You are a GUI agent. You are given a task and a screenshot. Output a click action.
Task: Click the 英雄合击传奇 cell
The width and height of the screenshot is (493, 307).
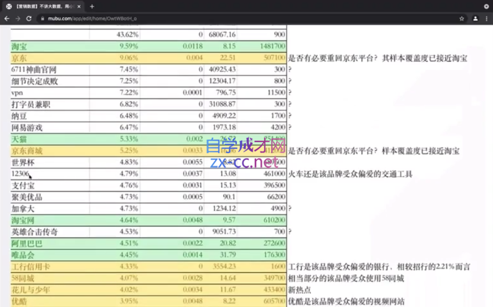click(x=50, y=232)
